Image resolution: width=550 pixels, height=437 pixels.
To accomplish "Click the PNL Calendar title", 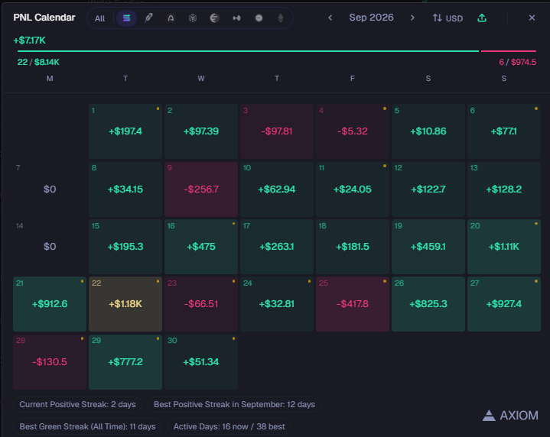I will click(x=44, y=18).
